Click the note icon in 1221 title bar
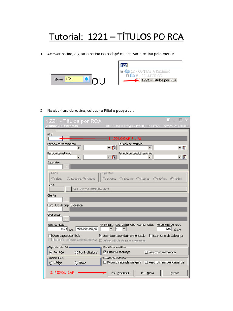Viewport: 233px width, 311px height. 169,120
